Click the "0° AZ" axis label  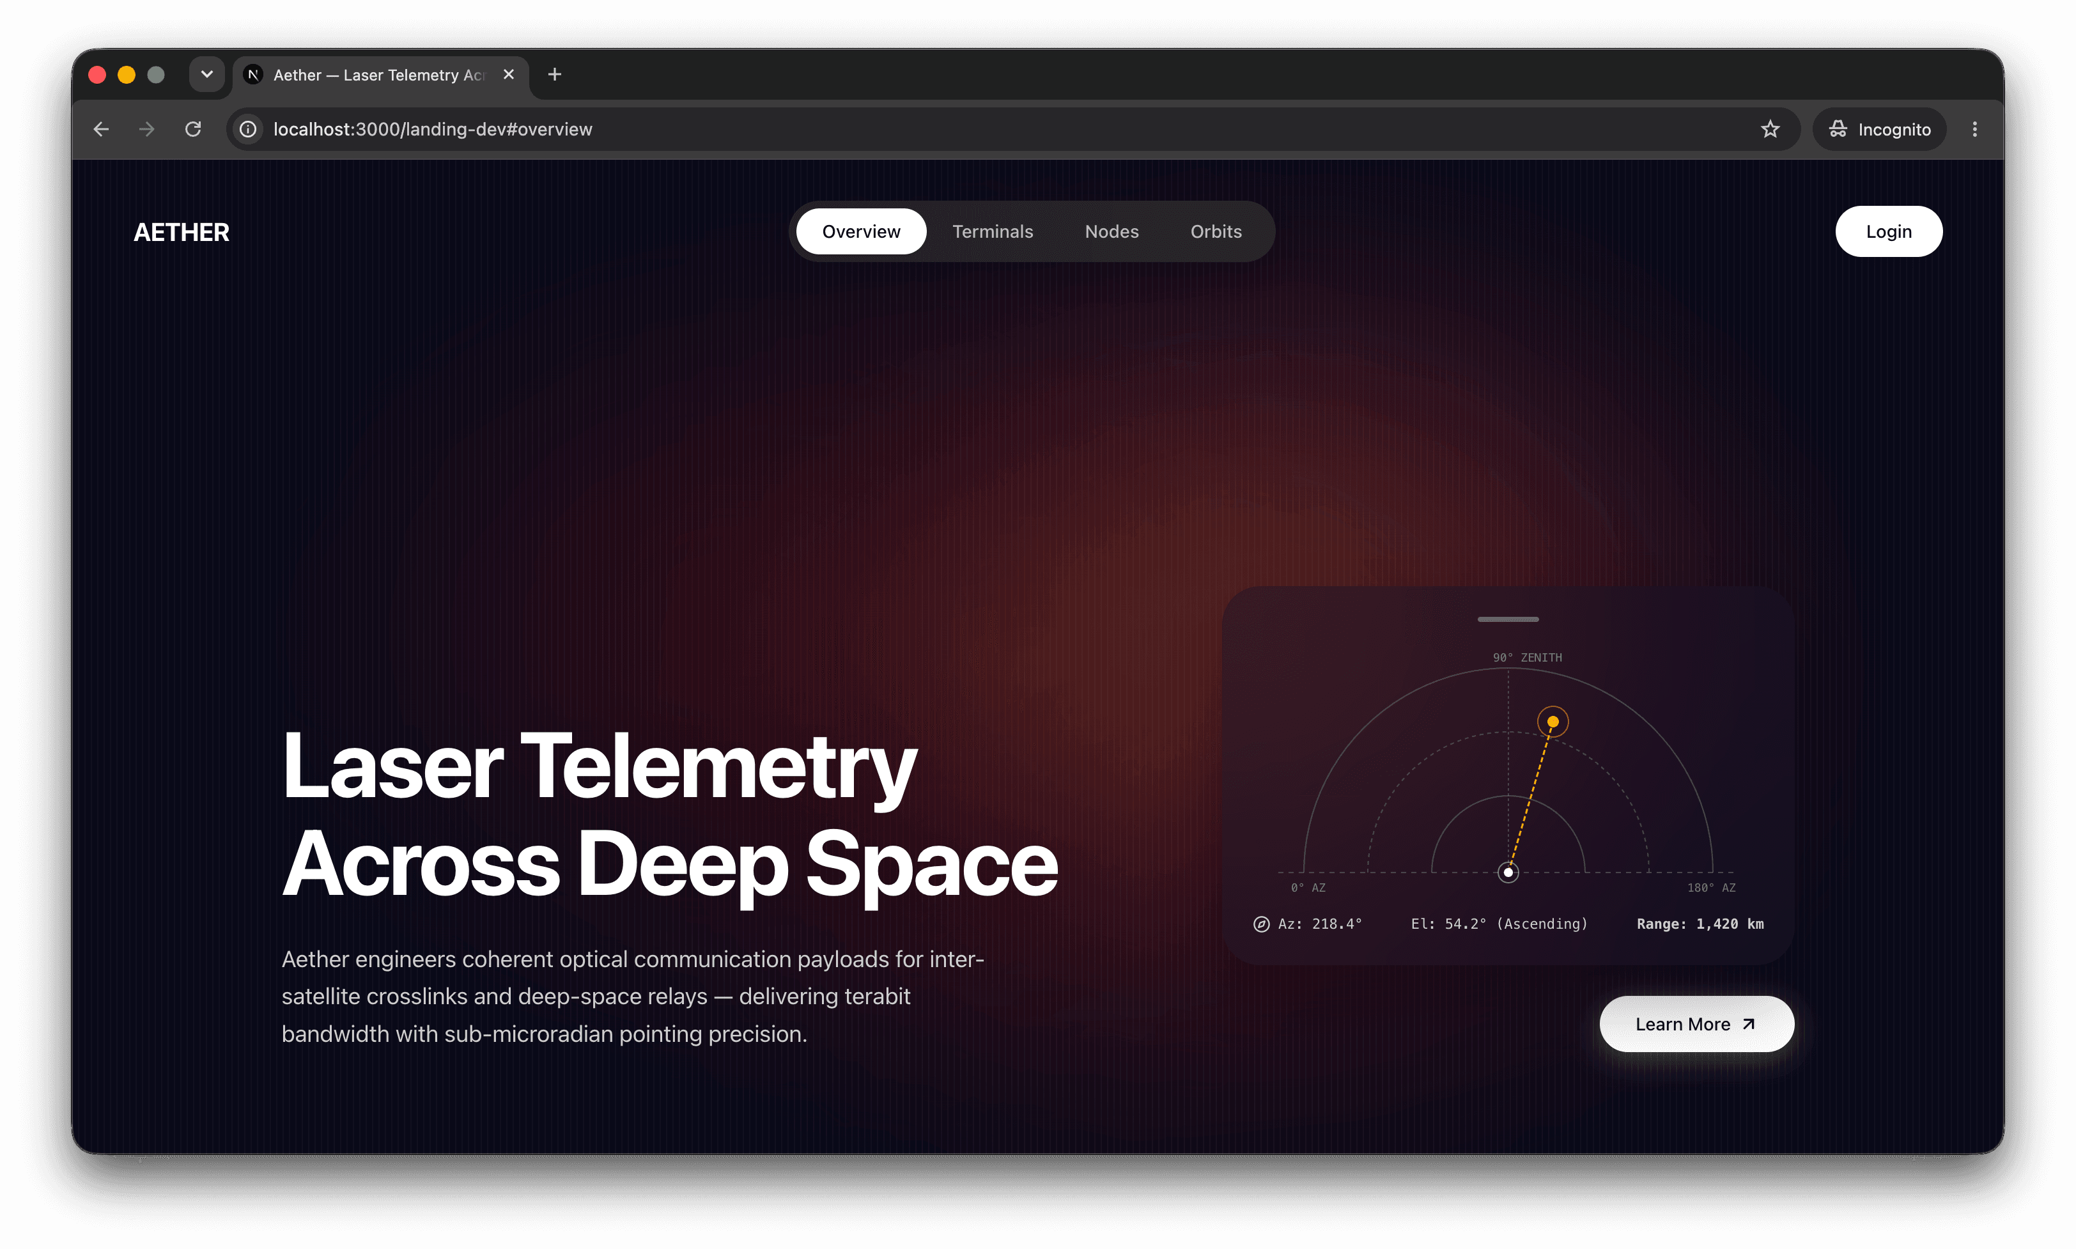pyautogui.click(x=1308, y=888)
